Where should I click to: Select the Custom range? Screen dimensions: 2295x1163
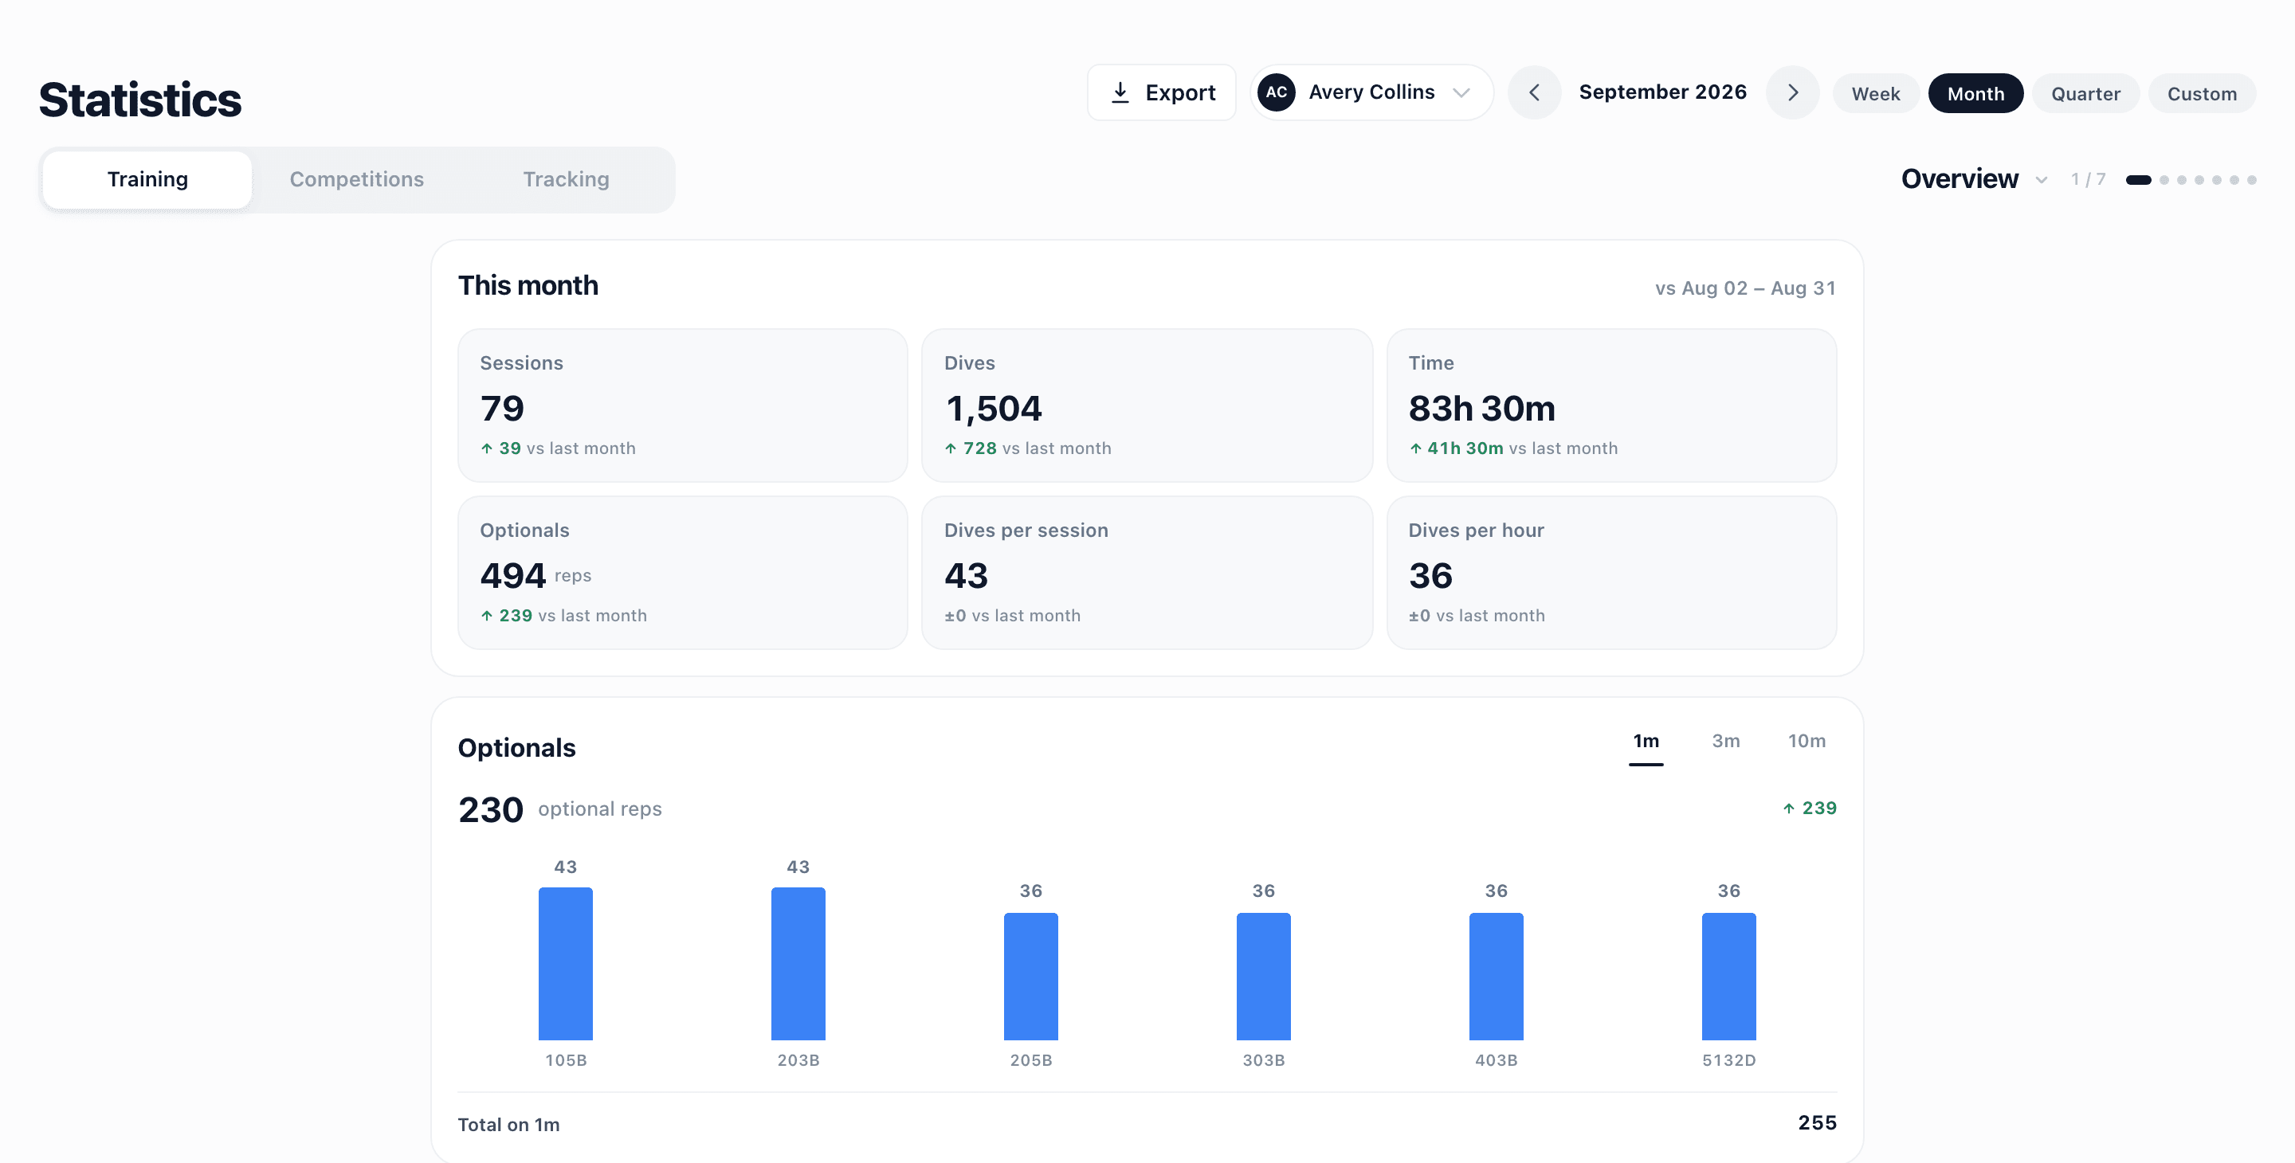2202,93
